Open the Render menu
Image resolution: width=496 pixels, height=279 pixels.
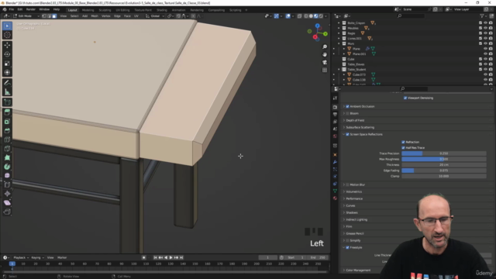[x=31, y=9]
